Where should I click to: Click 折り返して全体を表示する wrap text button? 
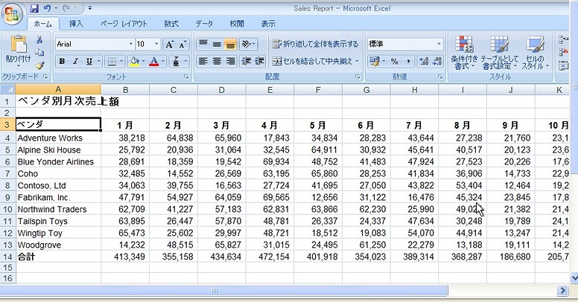pos(315,44)
